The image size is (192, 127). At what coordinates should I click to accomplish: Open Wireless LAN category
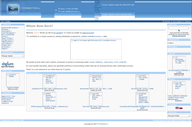[x=6, y=45]
